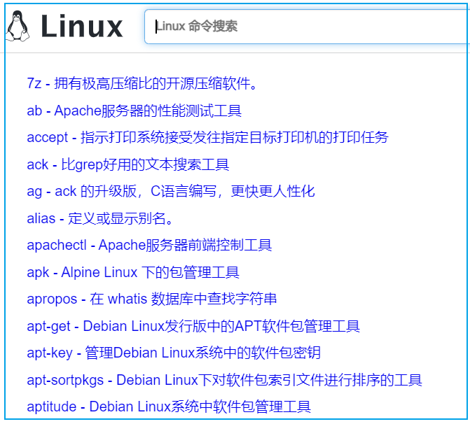Open the apt-get Debian APT tool link
The height and width of the screenshot is (424, 470).
pos(193,326)
